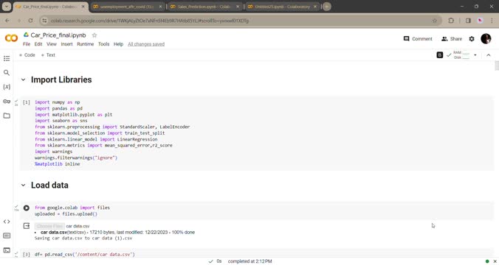
Task: Star the Car_Price_final notebook
Action: pyautogui.click(x=94, y=35)
